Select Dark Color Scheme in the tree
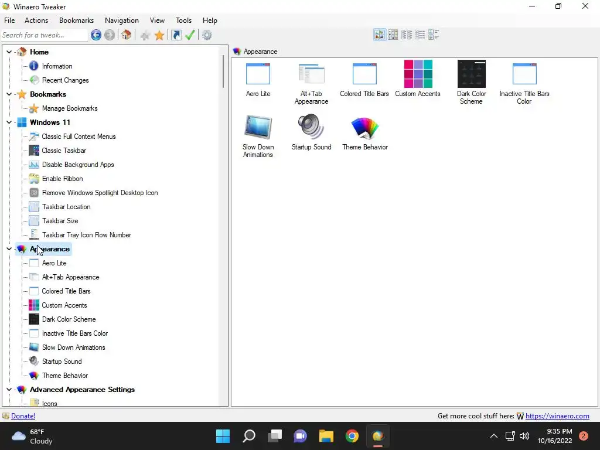Viewport: 600px width, 450px height. click(x=69, y=319)
